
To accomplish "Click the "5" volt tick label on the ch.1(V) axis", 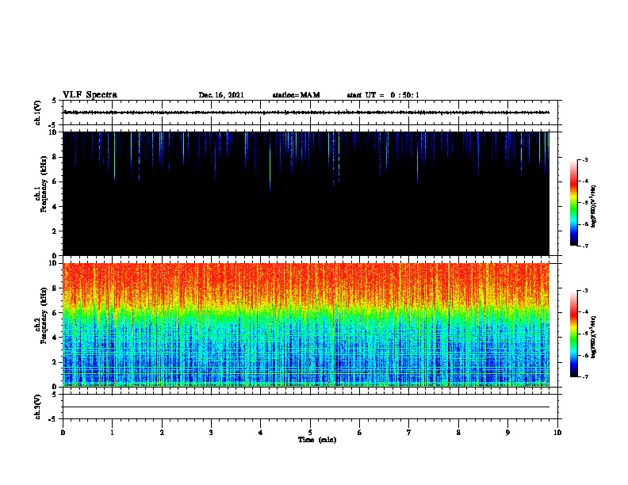I will 55,101.
